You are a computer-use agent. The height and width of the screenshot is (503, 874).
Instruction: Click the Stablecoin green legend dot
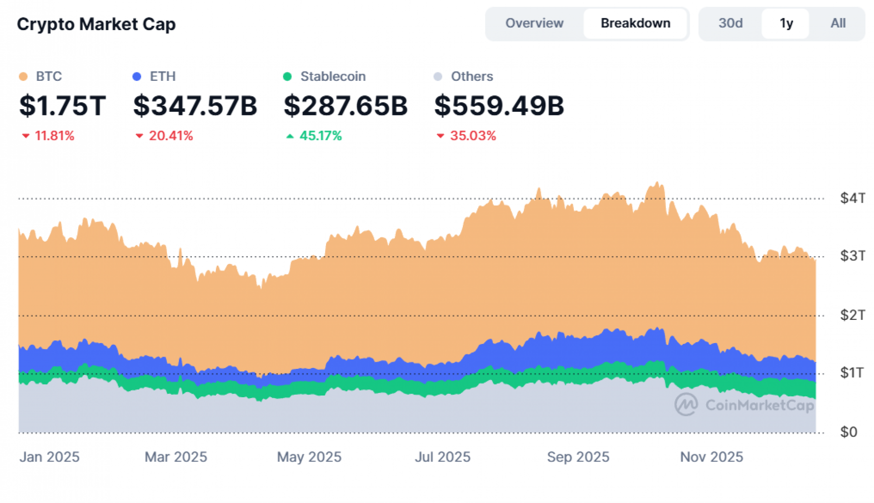click(287, 77)
